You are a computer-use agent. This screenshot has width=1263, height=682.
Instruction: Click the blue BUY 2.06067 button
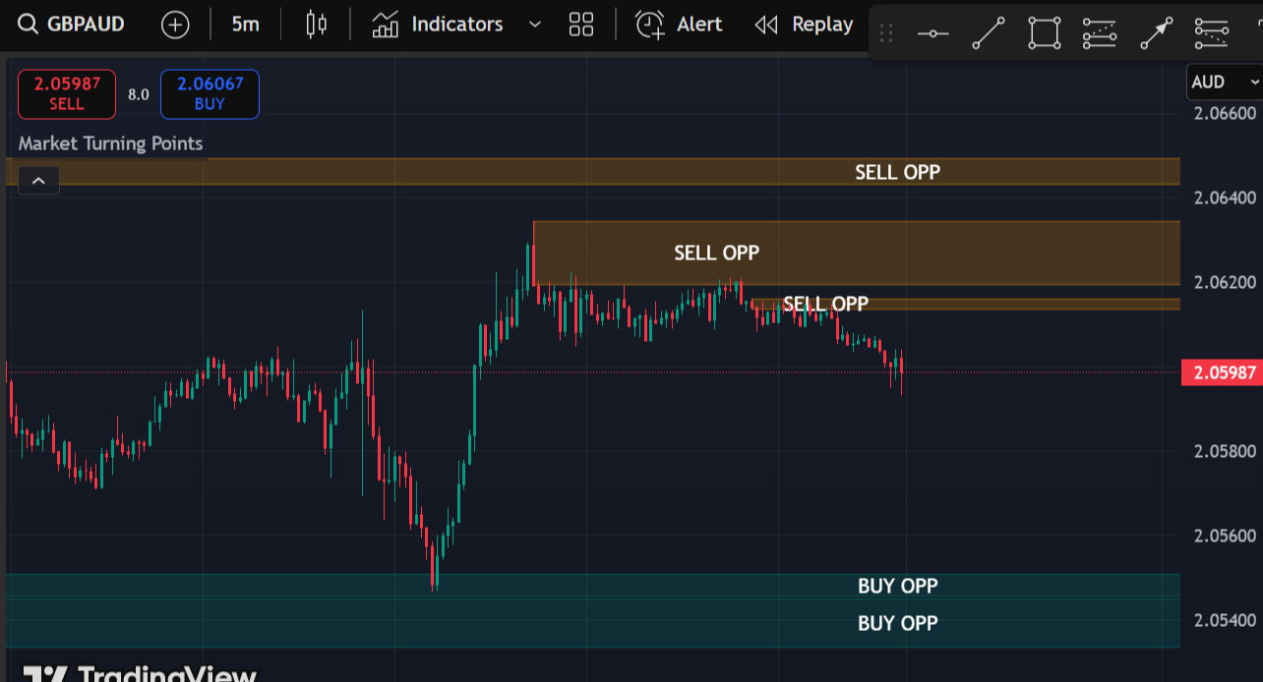click(x=210, y=94)
